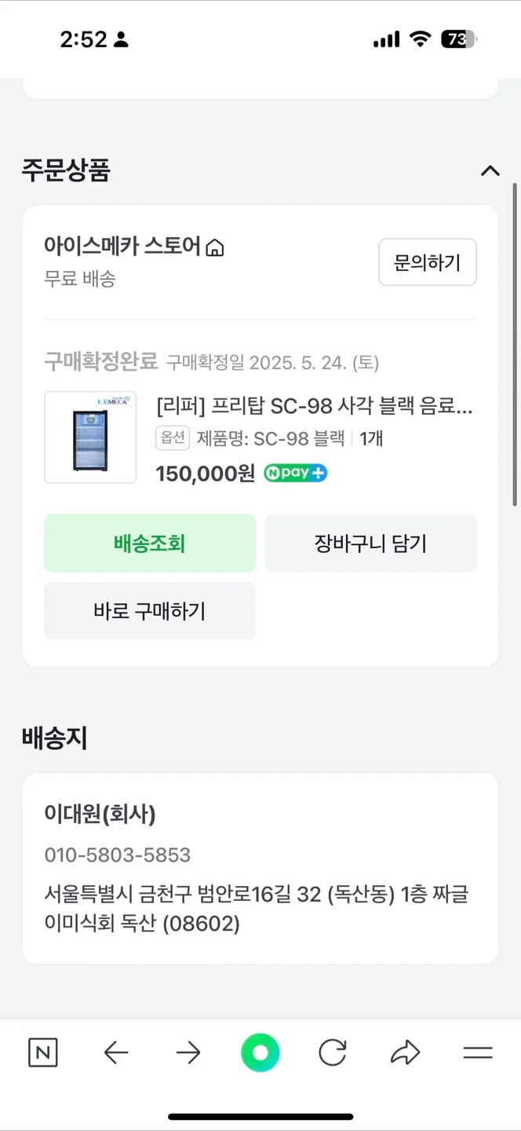
Task: Tap the green dot home button
Action: 260,1053
